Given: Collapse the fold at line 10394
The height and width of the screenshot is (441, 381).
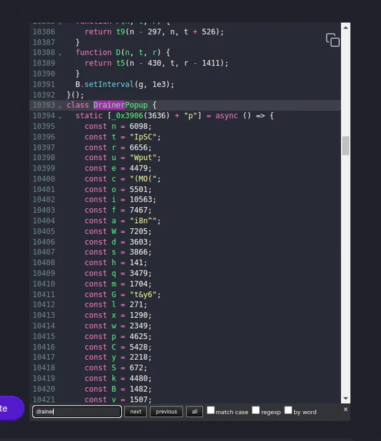Looking at the screenshot, I should pos(60,117).
